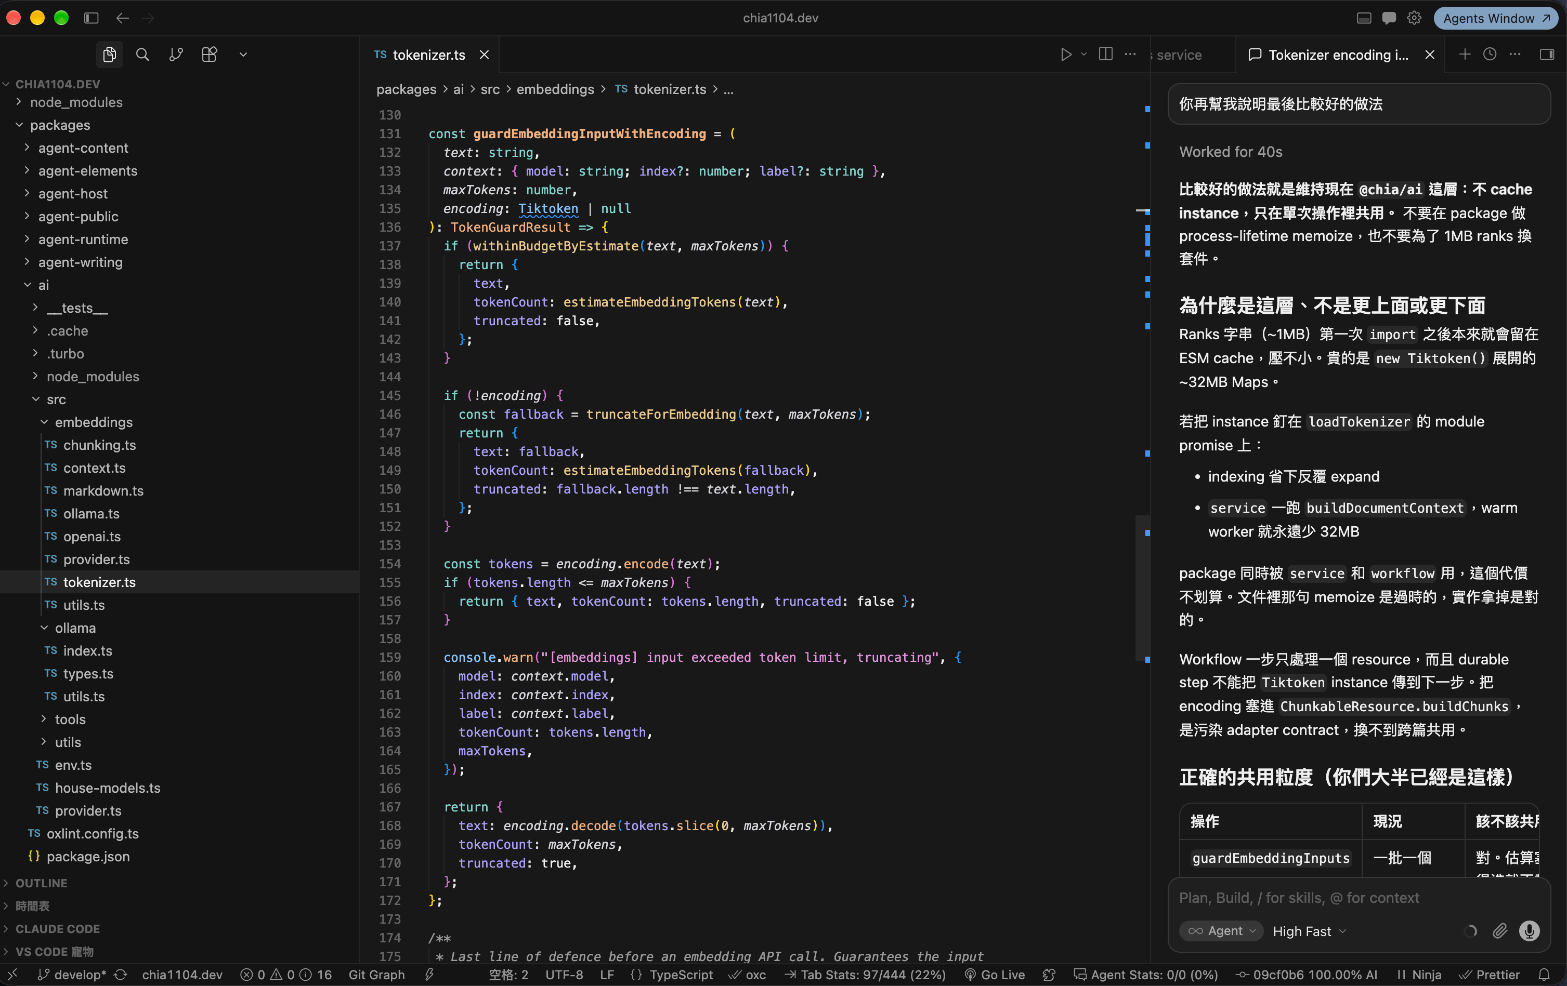This screenshot has height=986, width=1567.
Task: Split the editor right icon
Action: pos(1105,54)
